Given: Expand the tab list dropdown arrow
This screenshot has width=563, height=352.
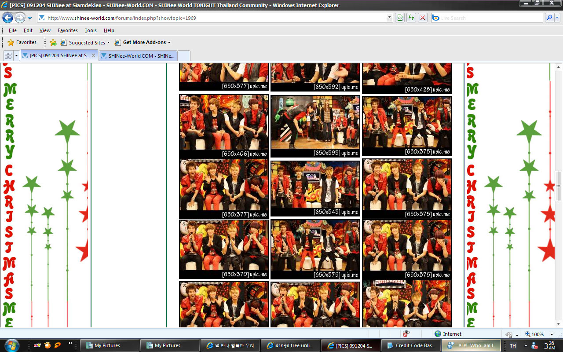Looking at the screenshot, I should (x=17, y=56).
